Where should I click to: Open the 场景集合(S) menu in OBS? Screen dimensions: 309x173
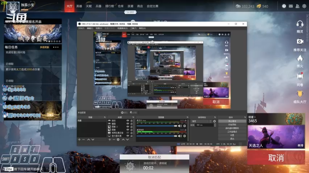click(x=122, y=28)
